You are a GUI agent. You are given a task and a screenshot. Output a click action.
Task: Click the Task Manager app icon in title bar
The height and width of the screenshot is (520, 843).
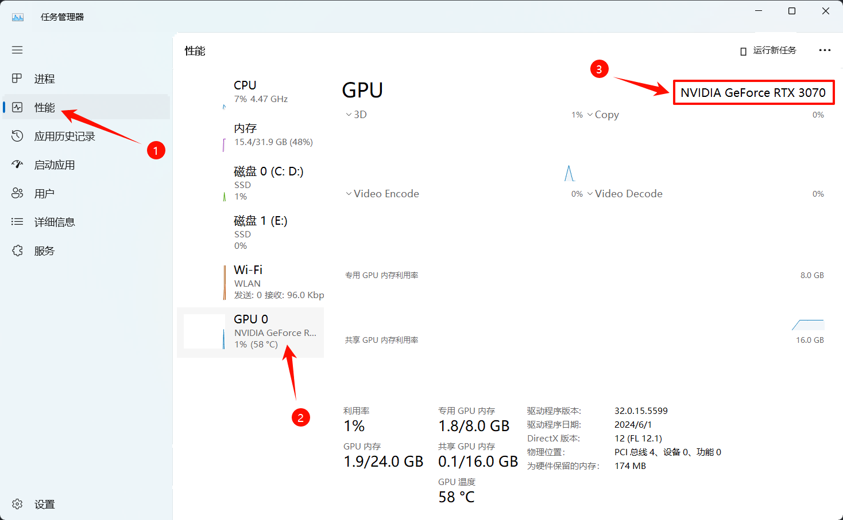18,17
